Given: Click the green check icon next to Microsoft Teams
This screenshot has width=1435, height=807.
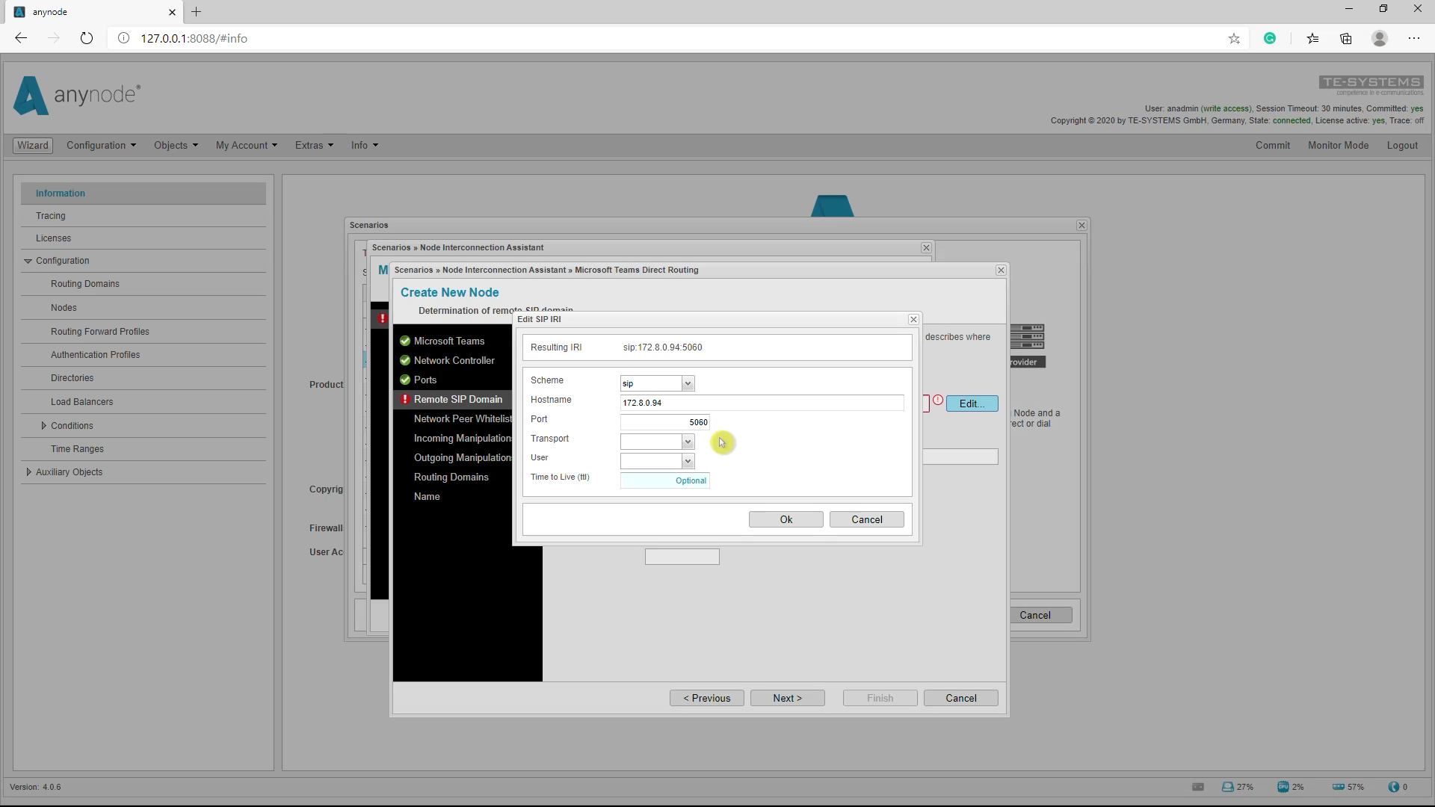Looking at the screenshot, I should 405,341.
